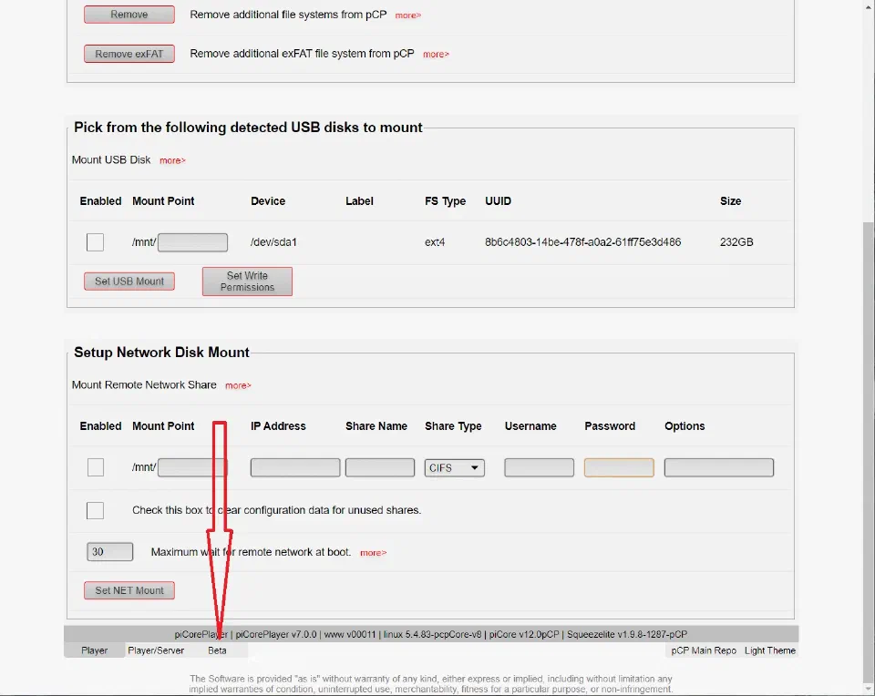Click the Remove additional file systems button
This screenshot has height=696, width=875.
point(129,15)
